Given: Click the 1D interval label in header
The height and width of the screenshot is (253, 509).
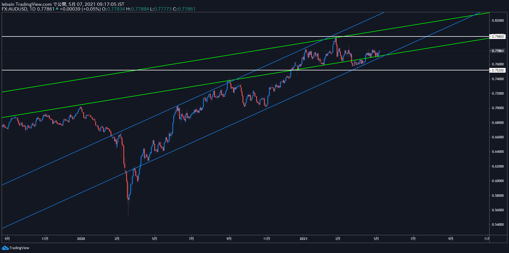Looking at the screenshot, I should [x=33, y=9].
